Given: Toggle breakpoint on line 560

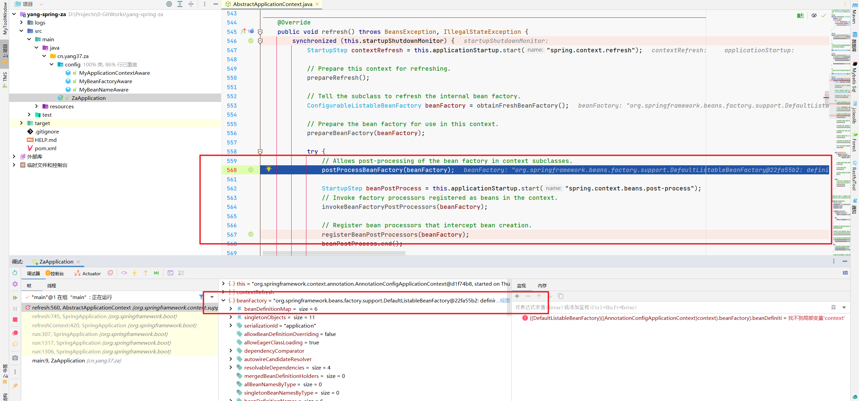Looking at the screenshot, I should click(251, 170).
